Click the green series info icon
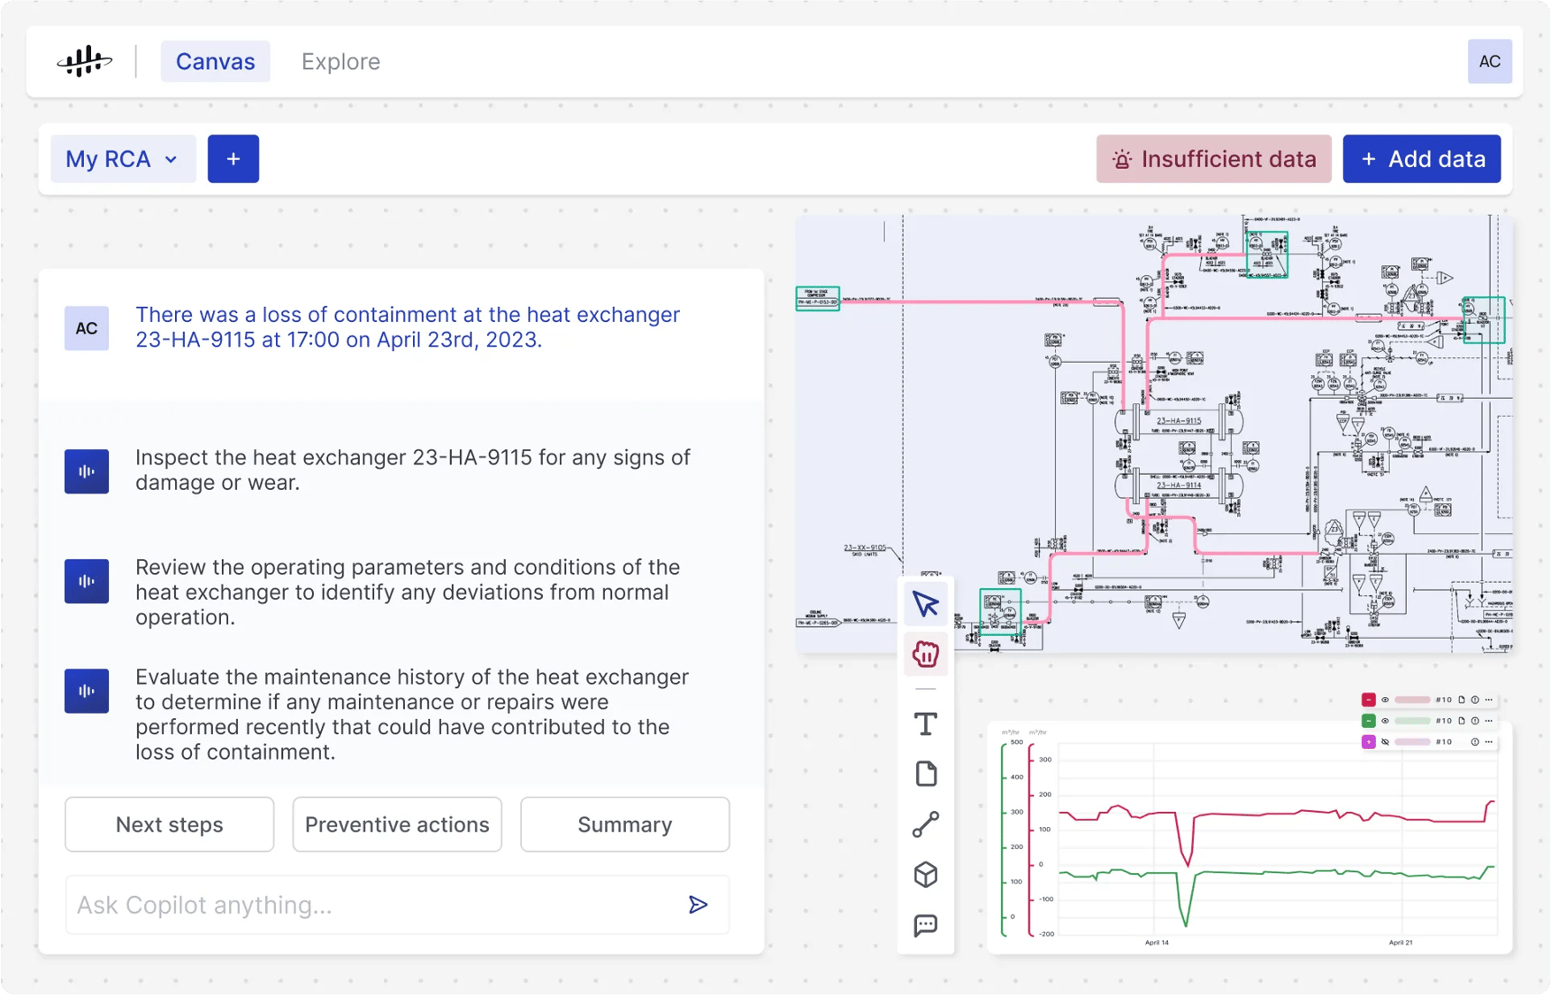The width and height of the screenshot is (1551, 995). click(x=1475, y=721)
